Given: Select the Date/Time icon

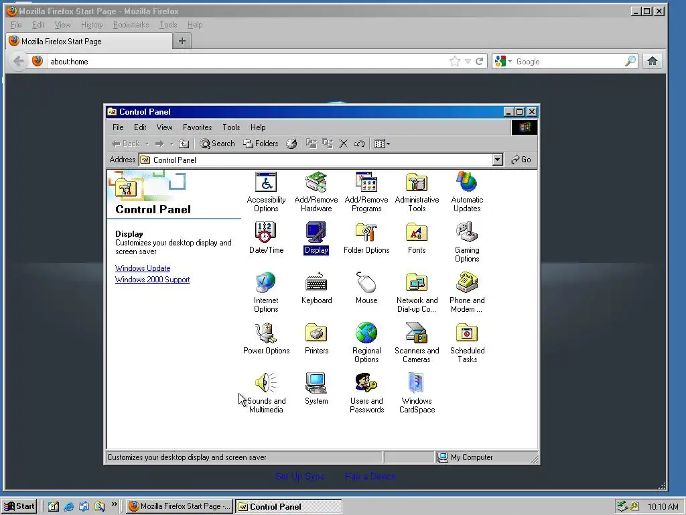Looking at the screenshot, I should pos(266,238).
